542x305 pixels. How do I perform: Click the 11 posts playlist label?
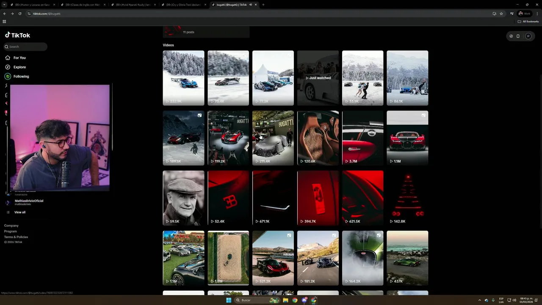pyautogui.click(x=188, y=32)
